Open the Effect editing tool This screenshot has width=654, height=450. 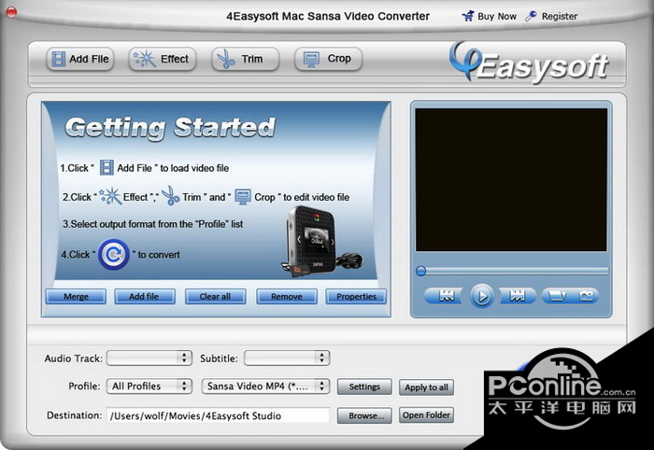tap(162, 59)
